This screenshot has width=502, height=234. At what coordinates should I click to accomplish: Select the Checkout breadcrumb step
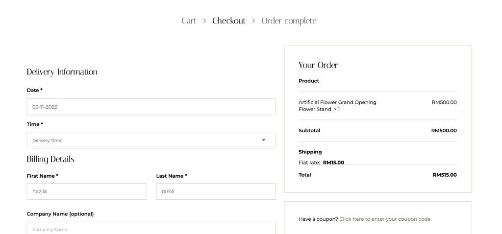point(228,21)
